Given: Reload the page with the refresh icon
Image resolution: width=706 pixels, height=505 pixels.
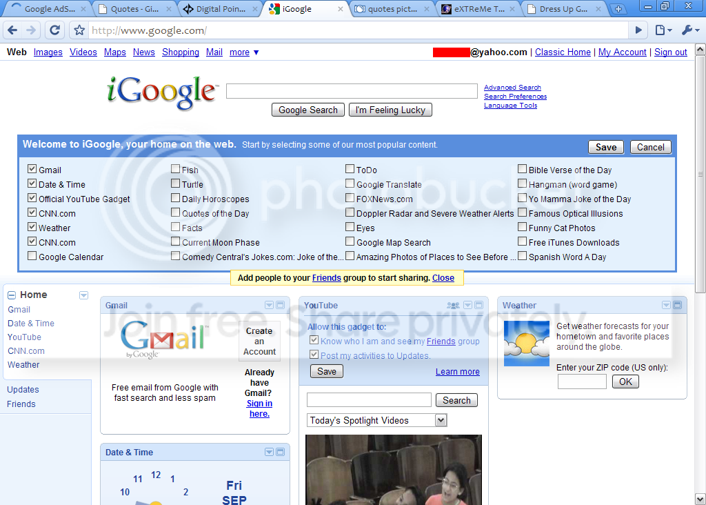Looking at the screenshot, I should pos(54,30).
